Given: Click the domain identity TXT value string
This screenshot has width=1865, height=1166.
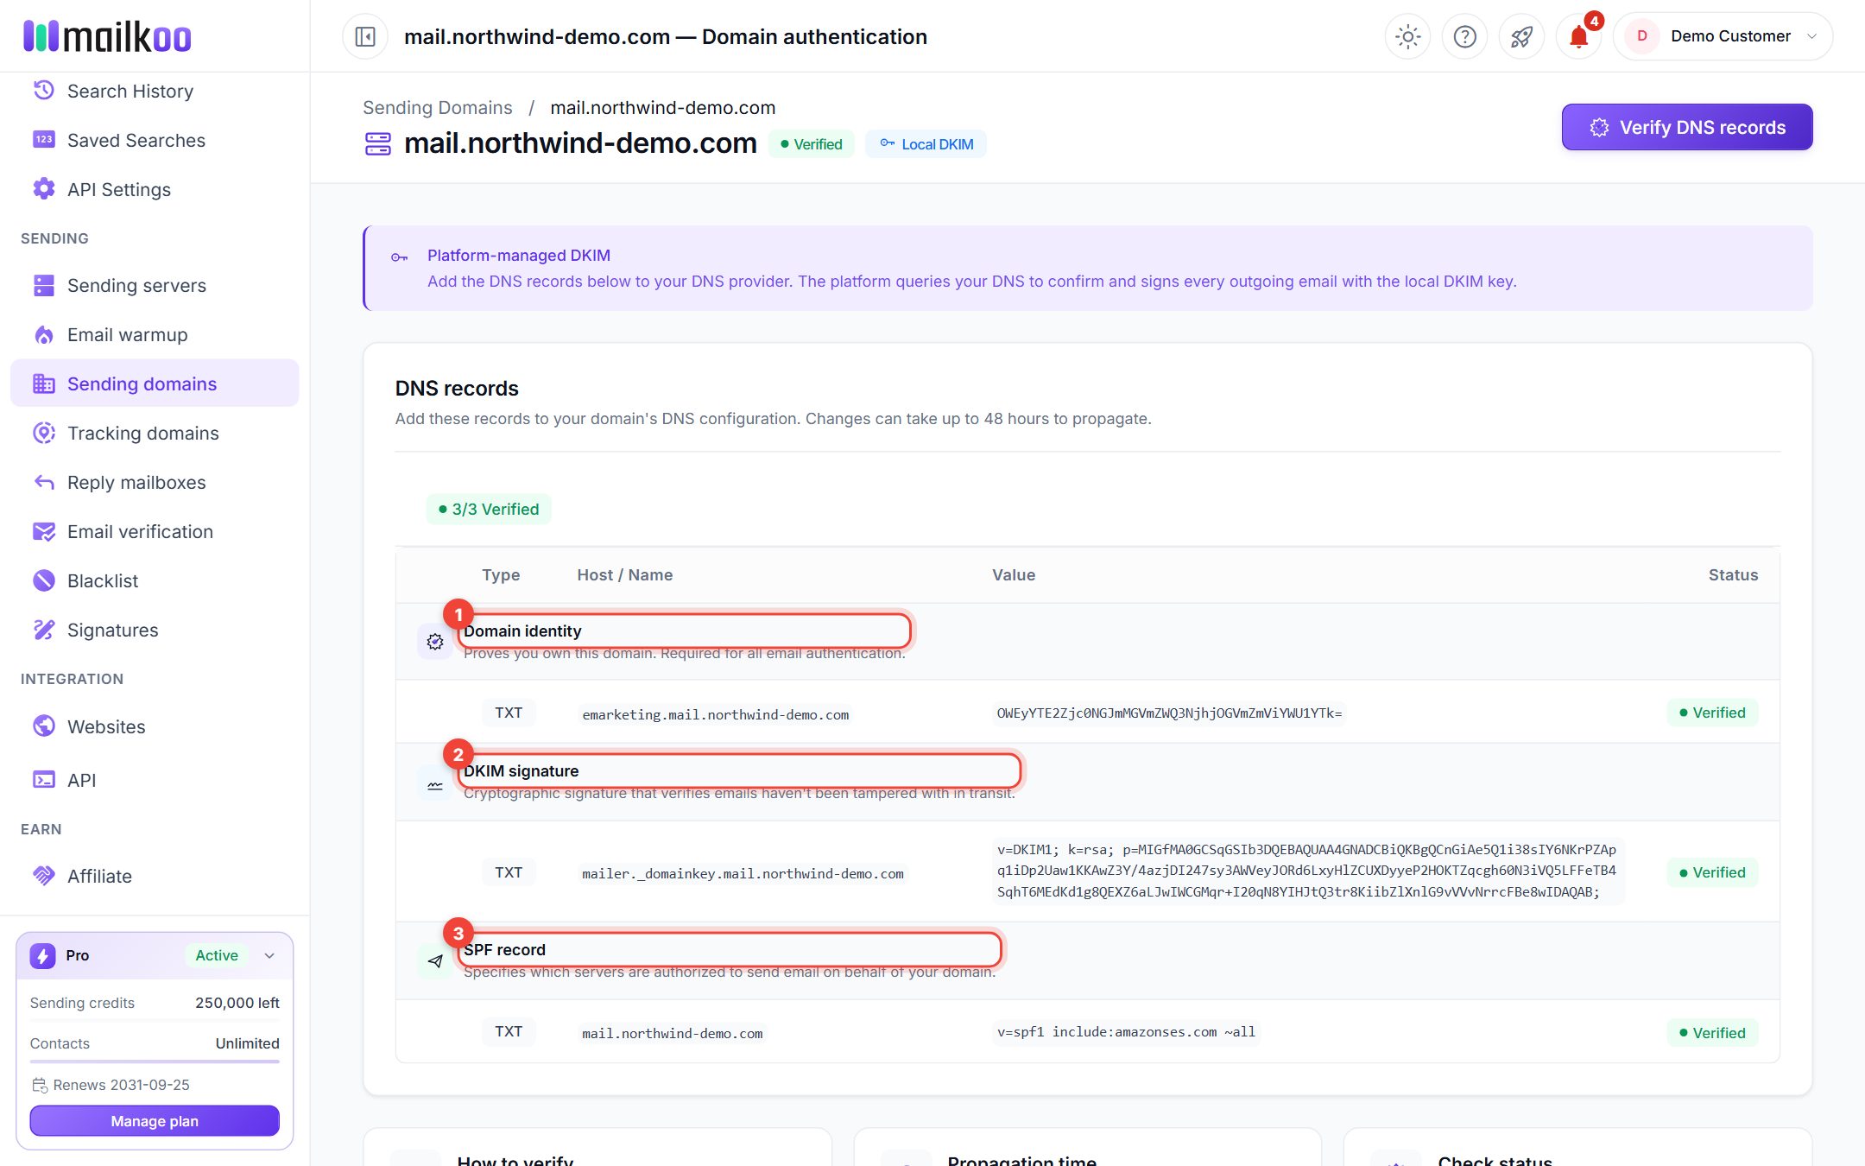Looking at the screenshot, I should [1169, 713].
